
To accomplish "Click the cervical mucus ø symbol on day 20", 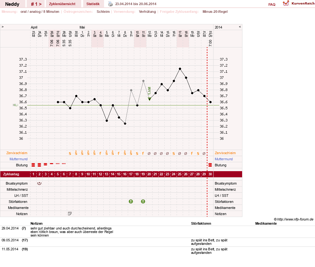I will [x=149, y=154].
